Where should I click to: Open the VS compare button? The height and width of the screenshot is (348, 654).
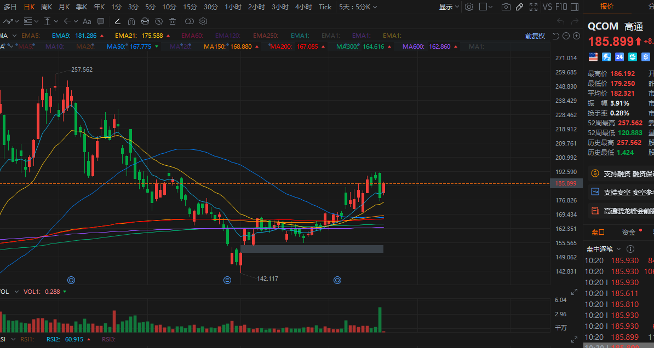[x=547, y=7]
